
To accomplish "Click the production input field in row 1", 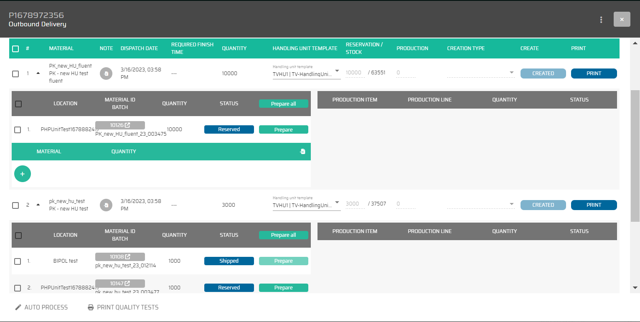I will (x=405, y=73).
